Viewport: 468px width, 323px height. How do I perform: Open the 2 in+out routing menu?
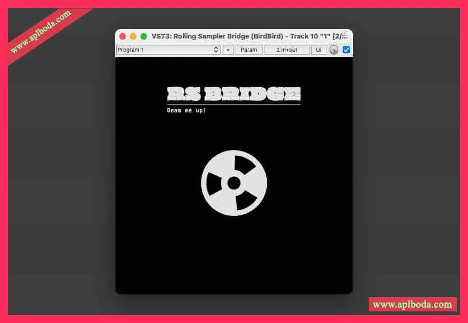click(x=287, y=50)
